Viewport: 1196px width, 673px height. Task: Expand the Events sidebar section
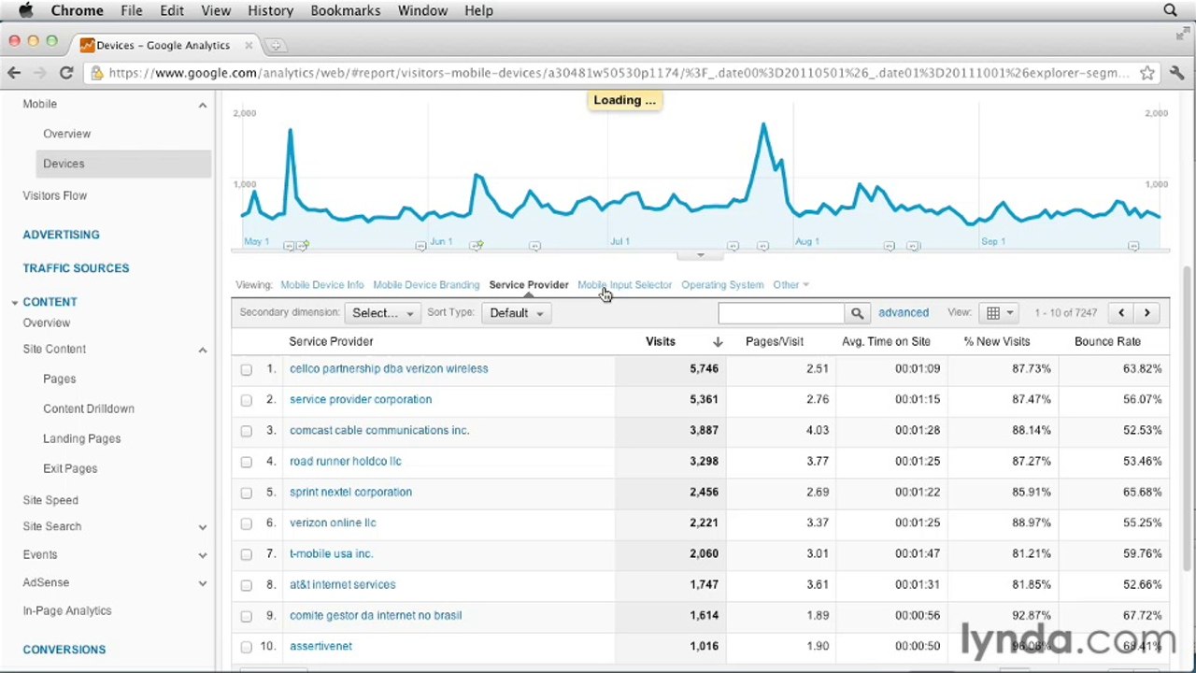202,555
